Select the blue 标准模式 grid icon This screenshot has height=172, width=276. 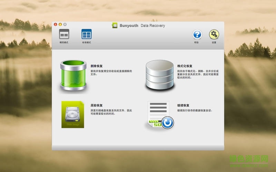[87, 34]
